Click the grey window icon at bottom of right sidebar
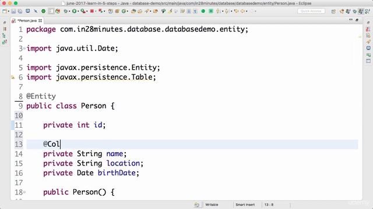 pos(368,61)
